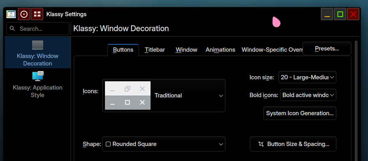Screen dimensions: 368x161
Task: Click the magnifier icon in the search box
Action: pos(12,28)
